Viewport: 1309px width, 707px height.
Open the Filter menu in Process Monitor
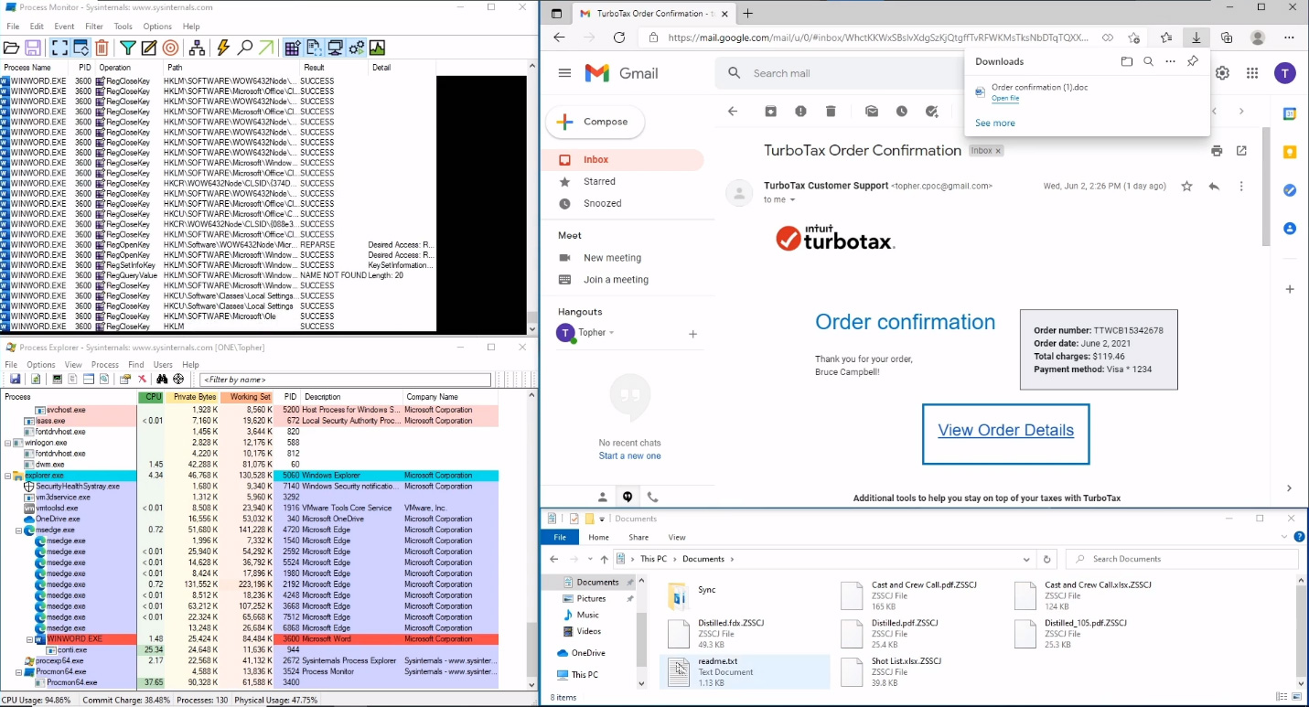click(94, 27)
